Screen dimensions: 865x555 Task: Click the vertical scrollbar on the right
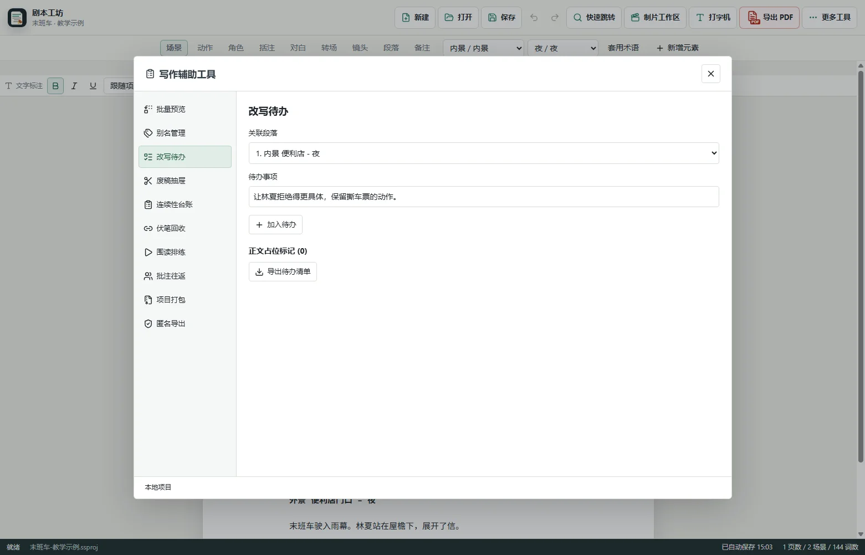coord(861,266)
